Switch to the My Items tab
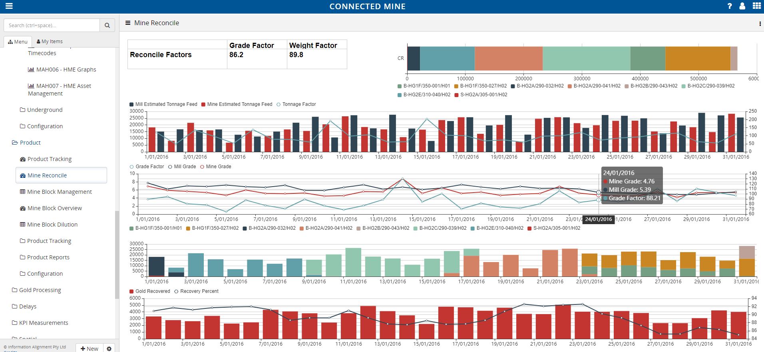 point(50,42)
